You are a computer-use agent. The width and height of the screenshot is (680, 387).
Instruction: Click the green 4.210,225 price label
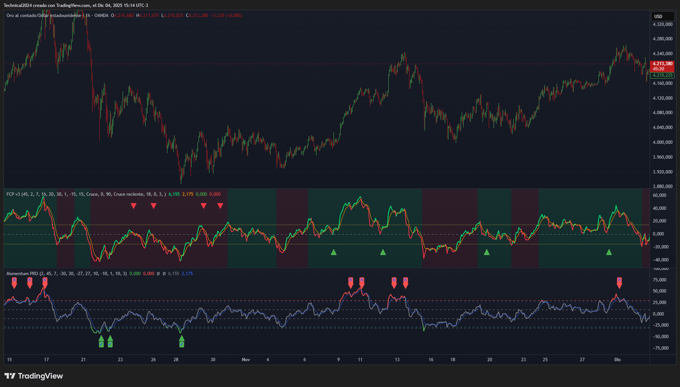[662, 75]
